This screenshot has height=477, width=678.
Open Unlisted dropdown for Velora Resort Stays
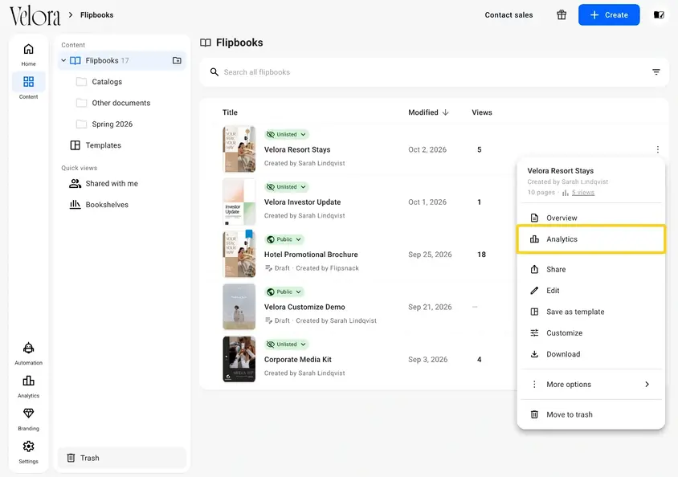coord(287,134)
